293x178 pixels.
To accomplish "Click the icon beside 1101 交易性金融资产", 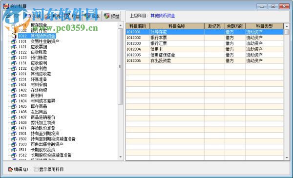I will pos(14,41).
